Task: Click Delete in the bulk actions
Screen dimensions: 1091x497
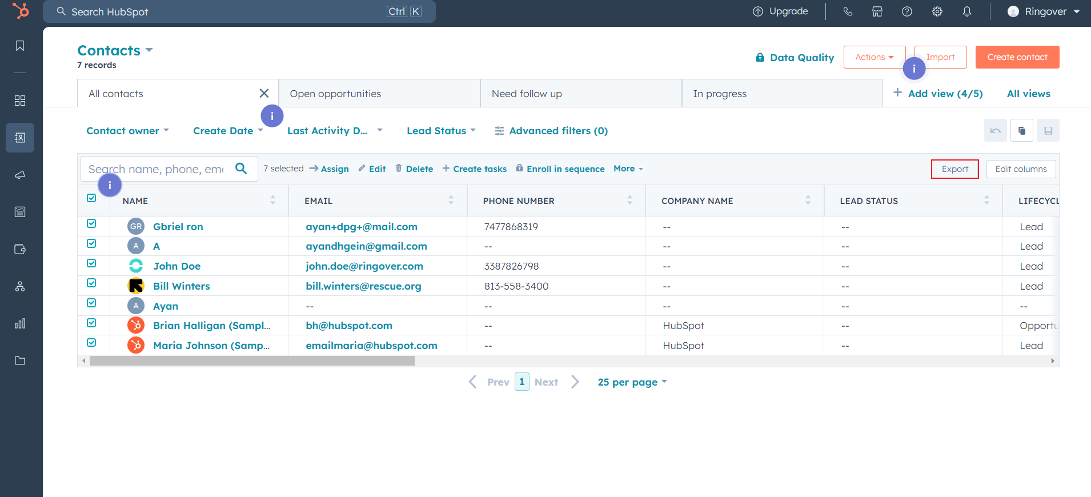Action: point(414,169)
